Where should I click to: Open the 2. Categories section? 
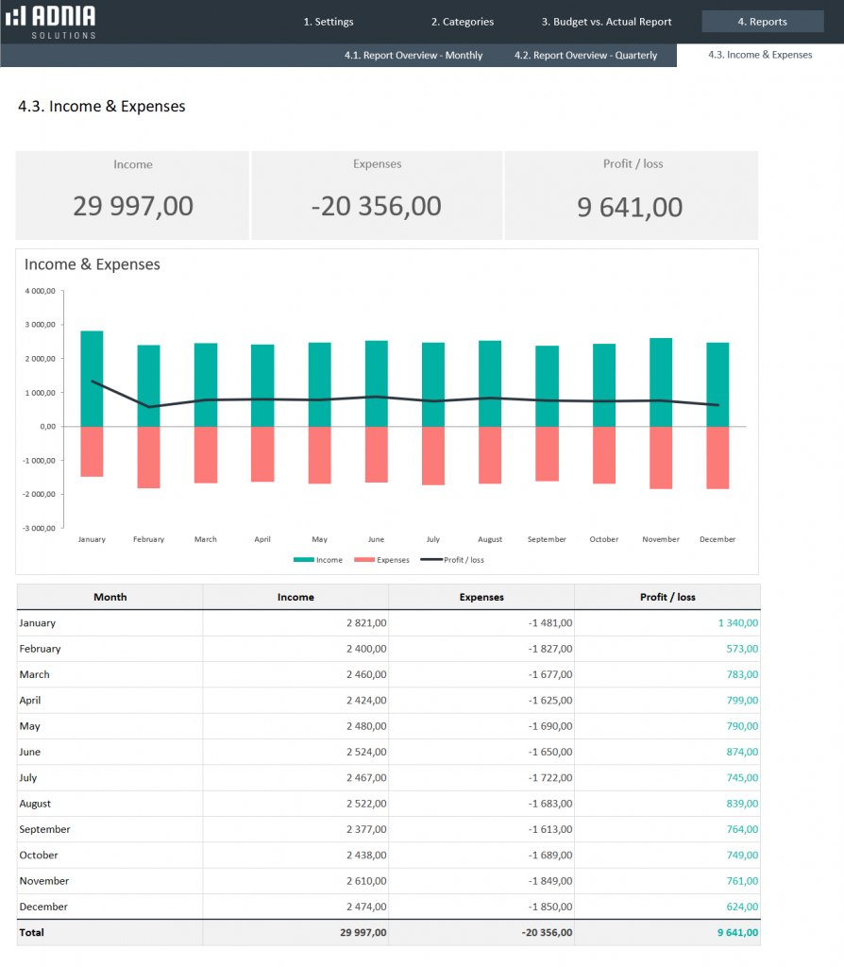(x=462, y=21)
